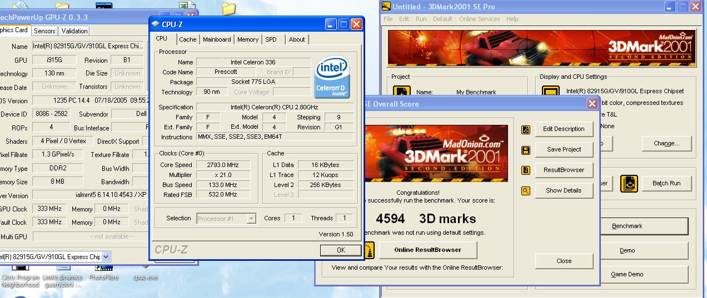Open the Default menu in 3DMark2001
Screen dimensions: 707x298
[x=442, y=19]
